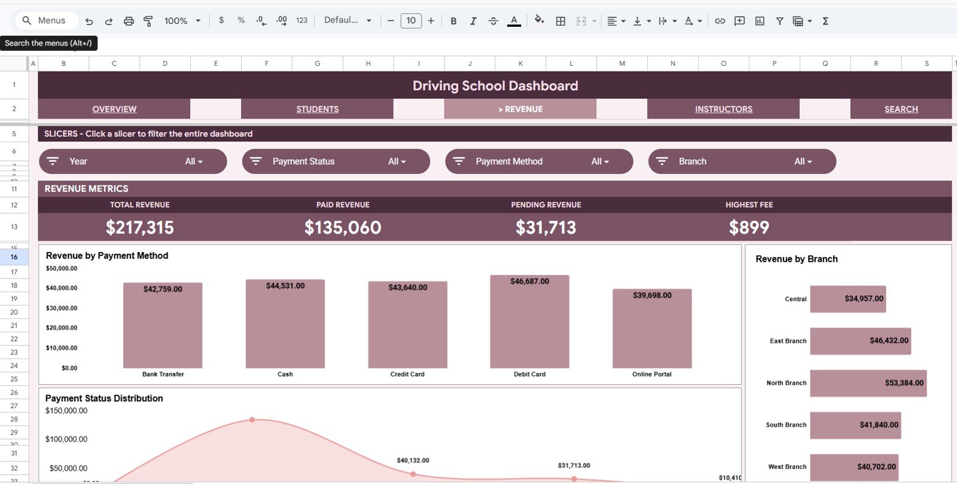This screenshot has height=484, width=957.
Task: Increase font size with plus button
Action: pyautogui.click(x=431, y=20)
